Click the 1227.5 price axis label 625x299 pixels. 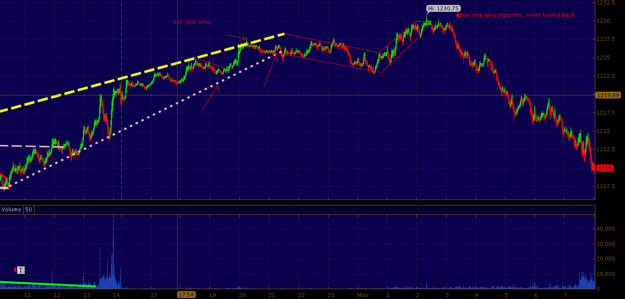tap(605, 39)
